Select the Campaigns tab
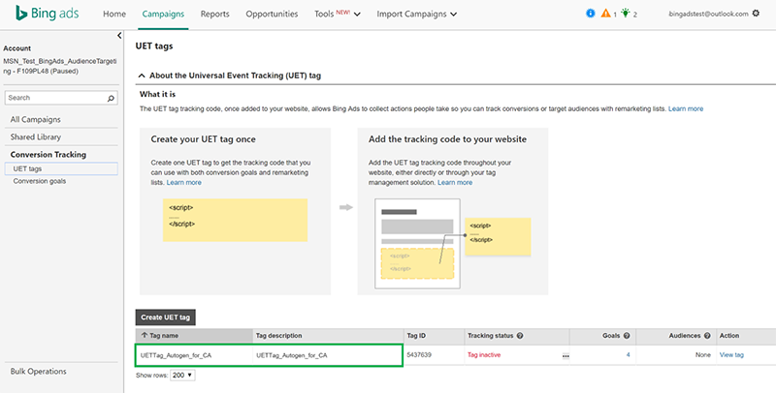Image resolution: width=776 pixels, height=393 pixels. tap(163, 14)
